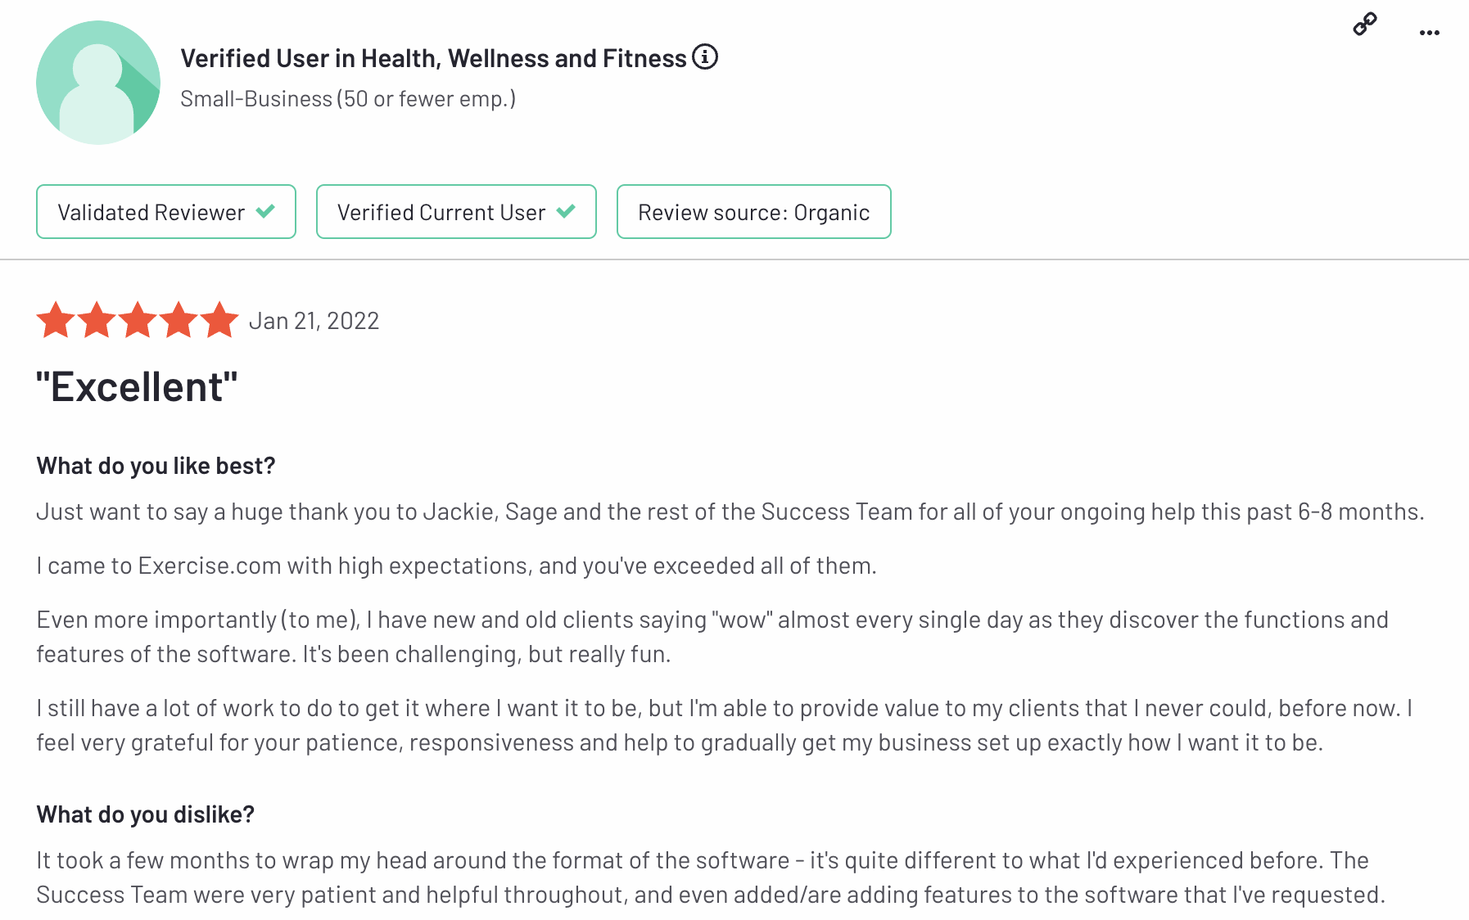Click the green checkmark on Validated Reviewer badge

click(264, 211)
